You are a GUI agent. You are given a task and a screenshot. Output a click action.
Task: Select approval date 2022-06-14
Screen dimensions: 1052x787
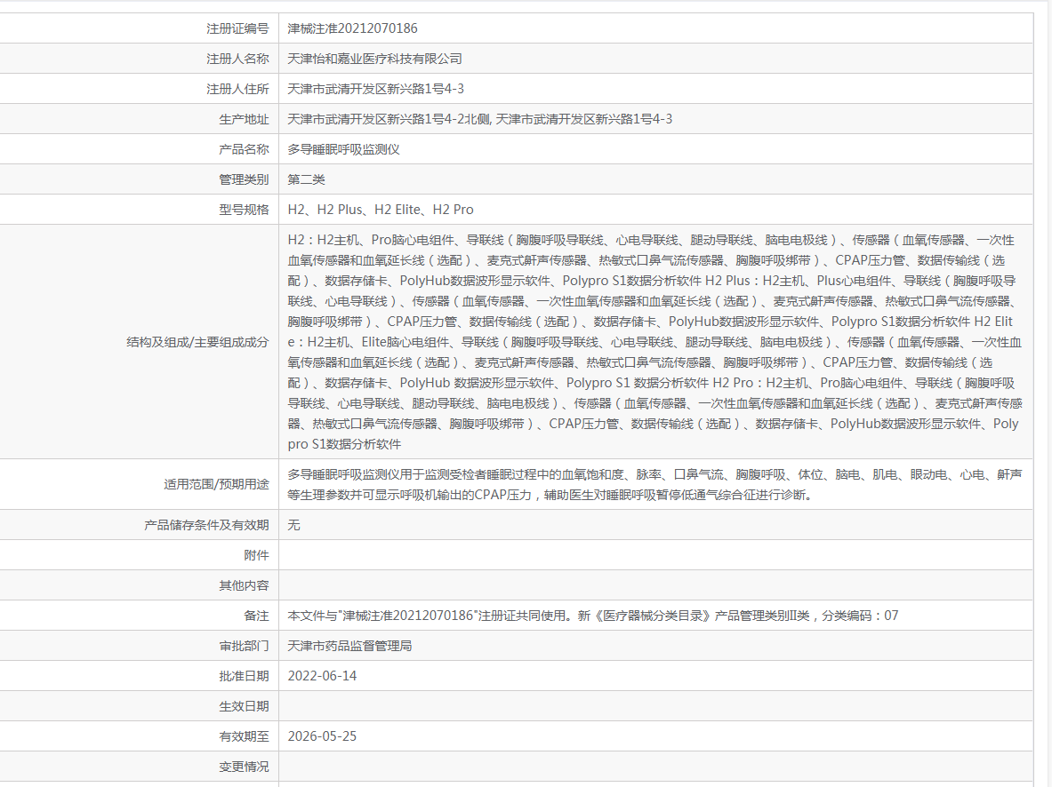click(x=322, y=676)
